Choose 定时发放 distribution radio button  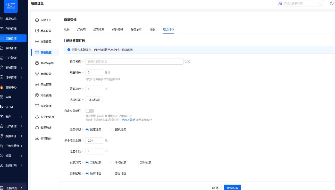tap(137, 163)
